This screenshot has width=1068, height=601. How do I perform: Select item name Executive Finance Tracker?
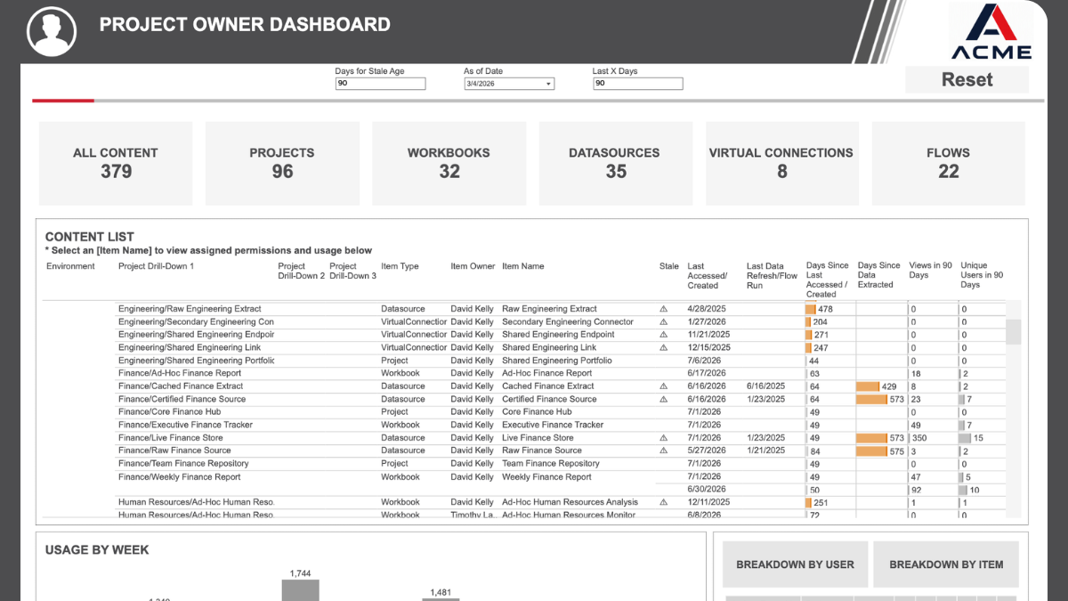552,426
